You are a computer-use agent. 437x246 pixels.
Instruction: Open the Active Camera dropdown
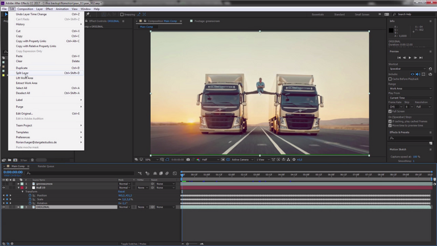click(242, 159)
